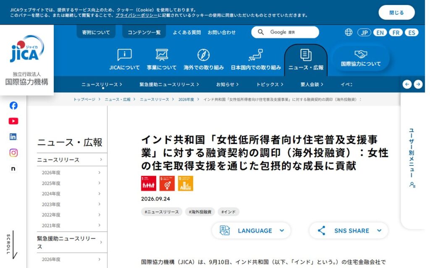This screenshot has height=268, width=430.
Task: Go to ニュース・広報 breadcrumb
Action: (118, 100)
